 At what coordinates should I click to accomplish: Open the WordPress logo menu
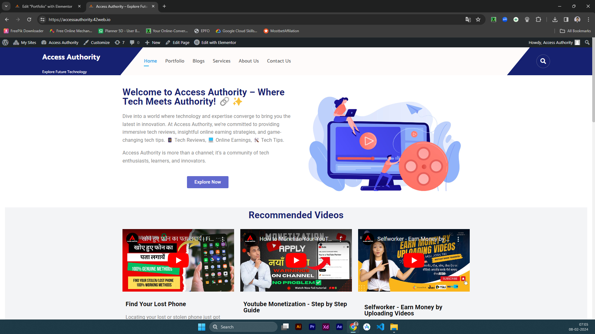point(5,43)
